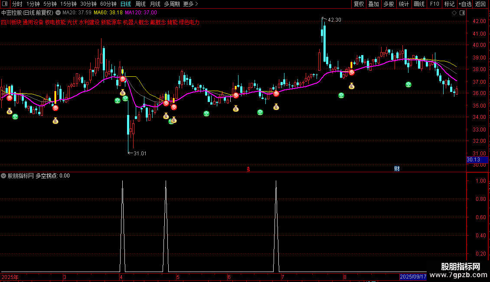Click the 股朋指标网 indicator name
The width and height of the screenshot is (490, 282).
pos(21,176)
